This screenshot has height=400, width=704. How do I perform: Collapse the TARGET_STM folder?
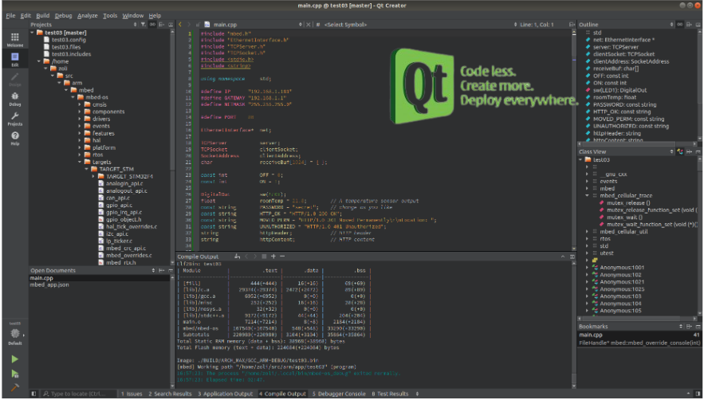[x=87, y=169]
